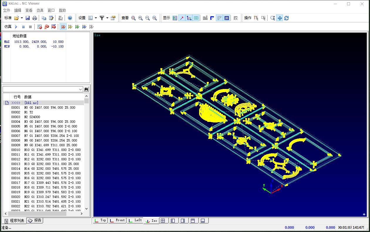Screen dimensions: 370x232
Task: Stop the simulation
Action: (30, 27)
